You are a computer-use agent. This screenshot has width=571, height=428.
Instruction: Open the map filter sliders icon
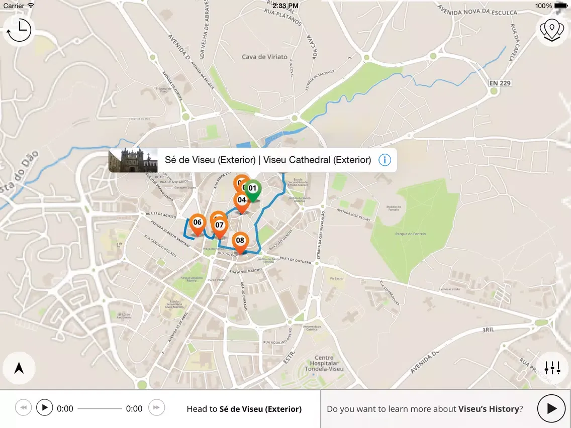552,368
